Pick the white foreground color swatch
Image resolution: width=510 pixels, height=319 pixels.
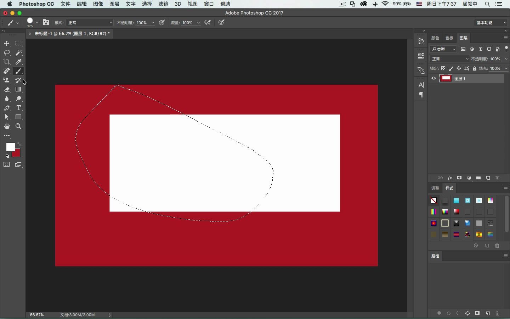(x=10, y=146)
